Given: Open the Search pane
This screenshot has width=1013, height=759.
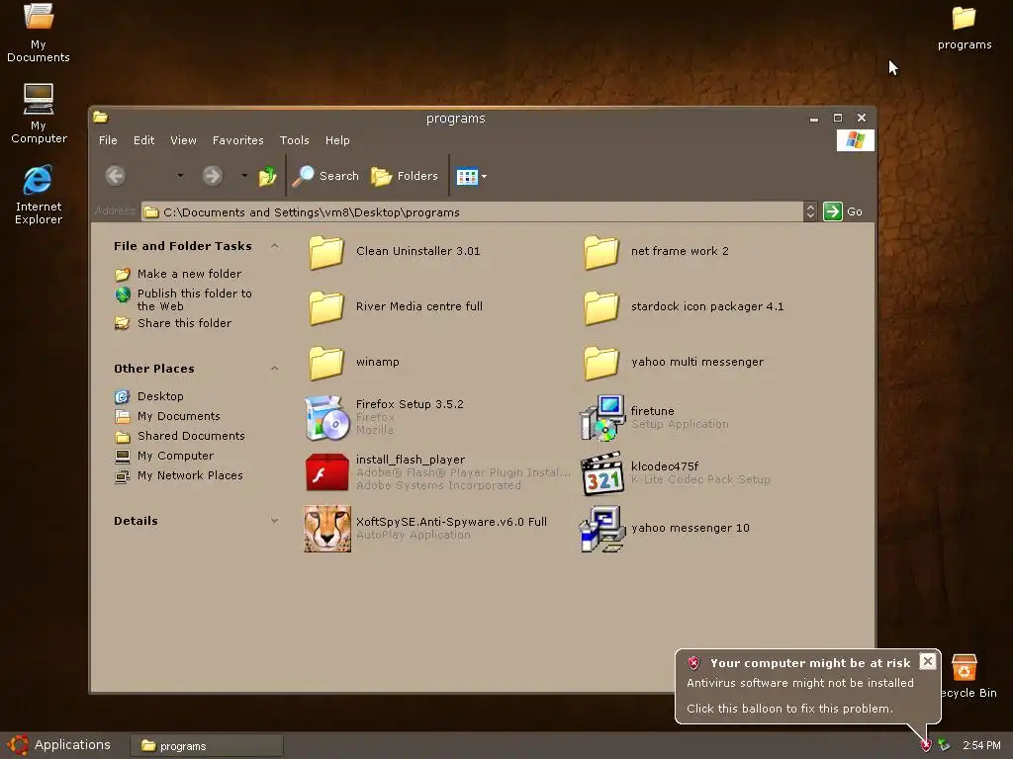Looking at the screenshot, I should click(x=324, y=176).
